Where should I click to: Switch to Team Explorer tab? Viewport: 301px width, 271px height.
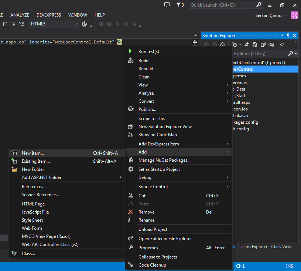click(253, 247)
